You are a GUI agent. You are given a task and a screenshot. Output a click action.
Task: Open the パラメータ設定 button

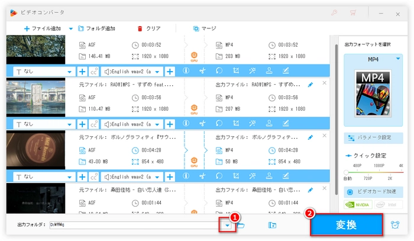pos(373,137)
